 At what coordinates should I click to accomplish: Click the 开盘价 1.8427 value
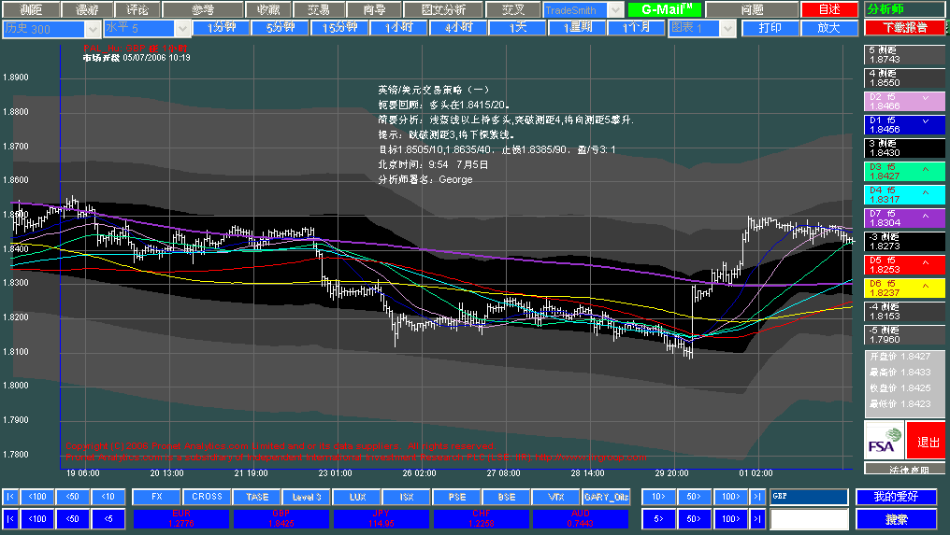pos(900,357)
